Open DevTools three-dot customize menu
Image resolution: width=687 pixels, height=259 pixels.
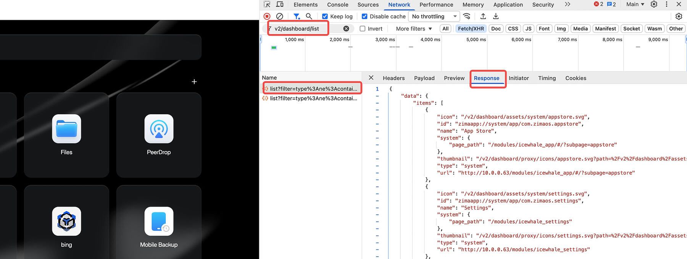pos(666,4)
